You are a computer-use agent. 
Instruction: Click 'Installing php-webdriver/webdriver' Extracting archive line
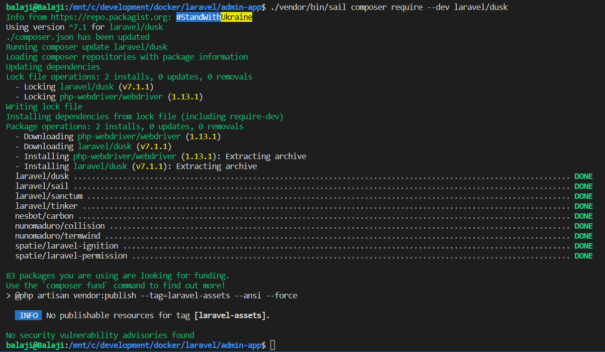[x=161, y=156]
